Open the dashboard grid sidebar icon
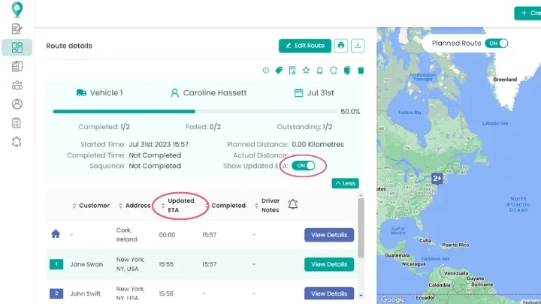 pos(17,47)
